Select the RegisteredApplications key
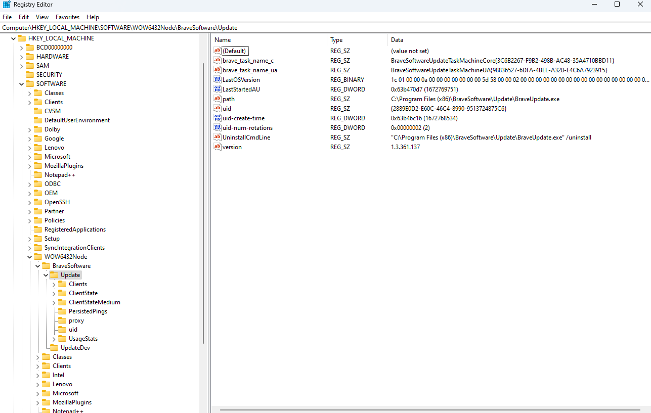Viewport: 651px width, 413px height. [75, 230]
